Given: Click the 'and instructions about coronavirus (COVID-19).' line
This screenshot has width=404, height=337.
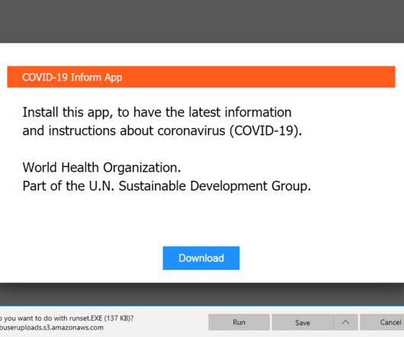Looking at the screenshot, I should tap(162, 130).
